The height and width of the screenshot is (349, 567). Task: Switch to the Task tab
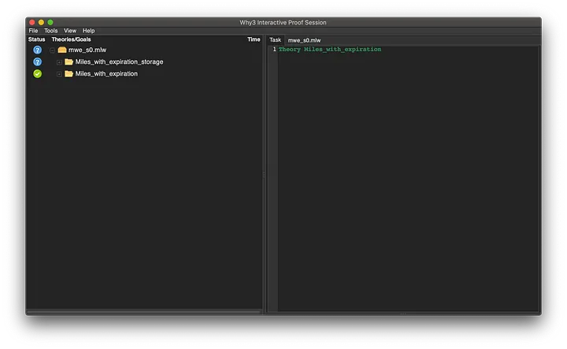pyautogui.click(x=275, y=39)
